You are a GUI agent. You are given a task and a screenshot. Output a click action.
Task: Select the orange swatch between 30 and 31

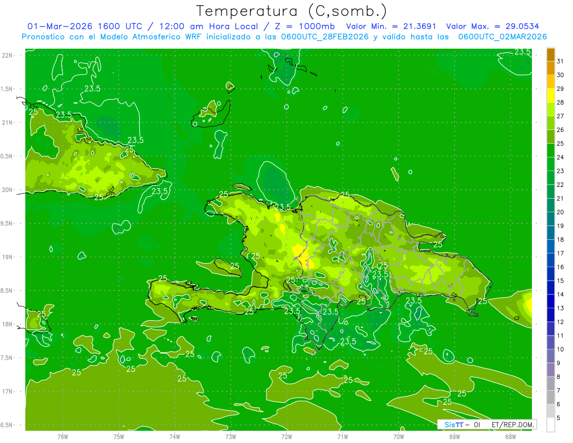[x=551, y=68]
